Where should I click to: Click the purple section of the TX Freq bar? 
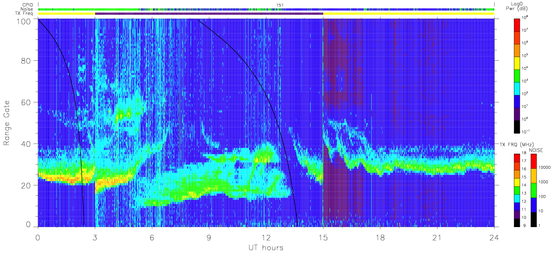209,14
